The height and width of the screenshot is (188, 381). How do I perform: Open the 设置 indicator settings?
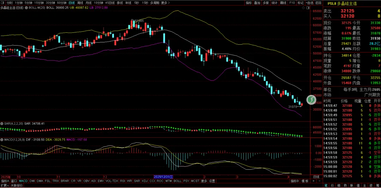(212, 181)
